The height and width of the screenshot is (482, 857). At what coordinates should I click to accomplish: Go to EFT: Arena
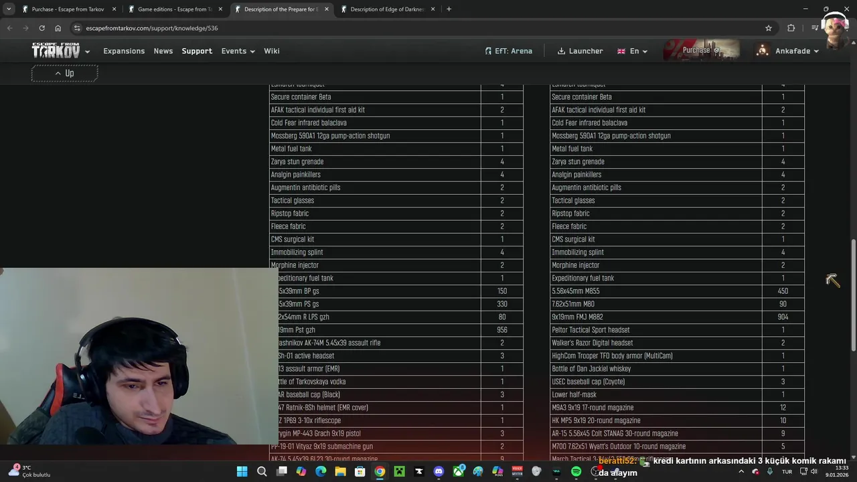509,51
